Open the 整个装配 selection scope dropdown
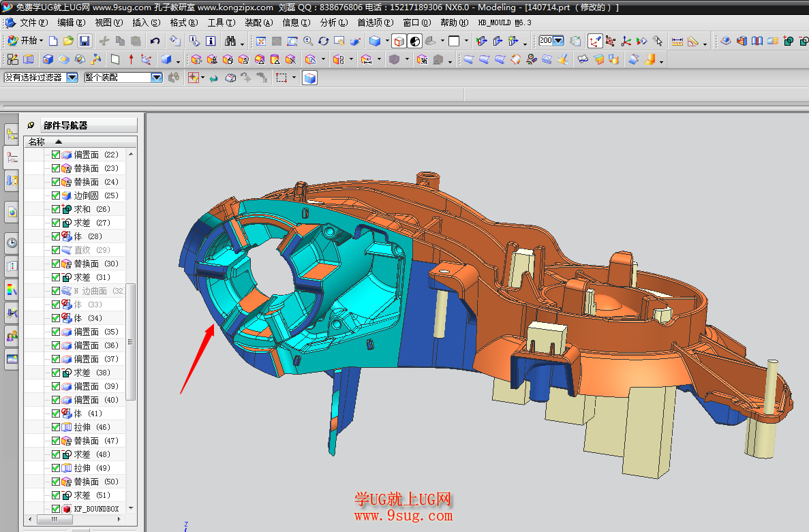 (x=157, y=78)
